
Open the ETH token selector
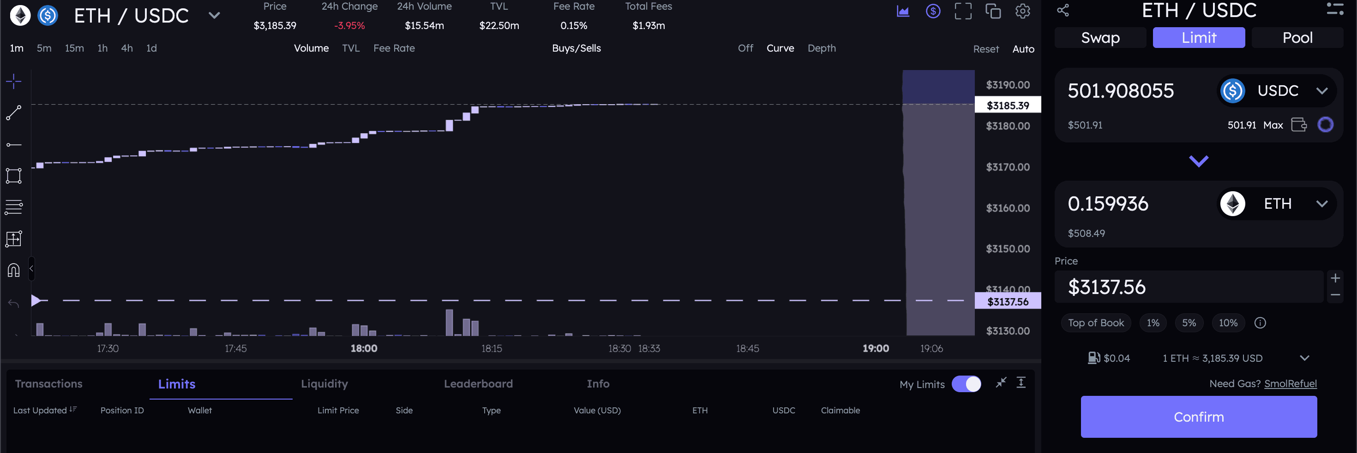coord(1276,204)
